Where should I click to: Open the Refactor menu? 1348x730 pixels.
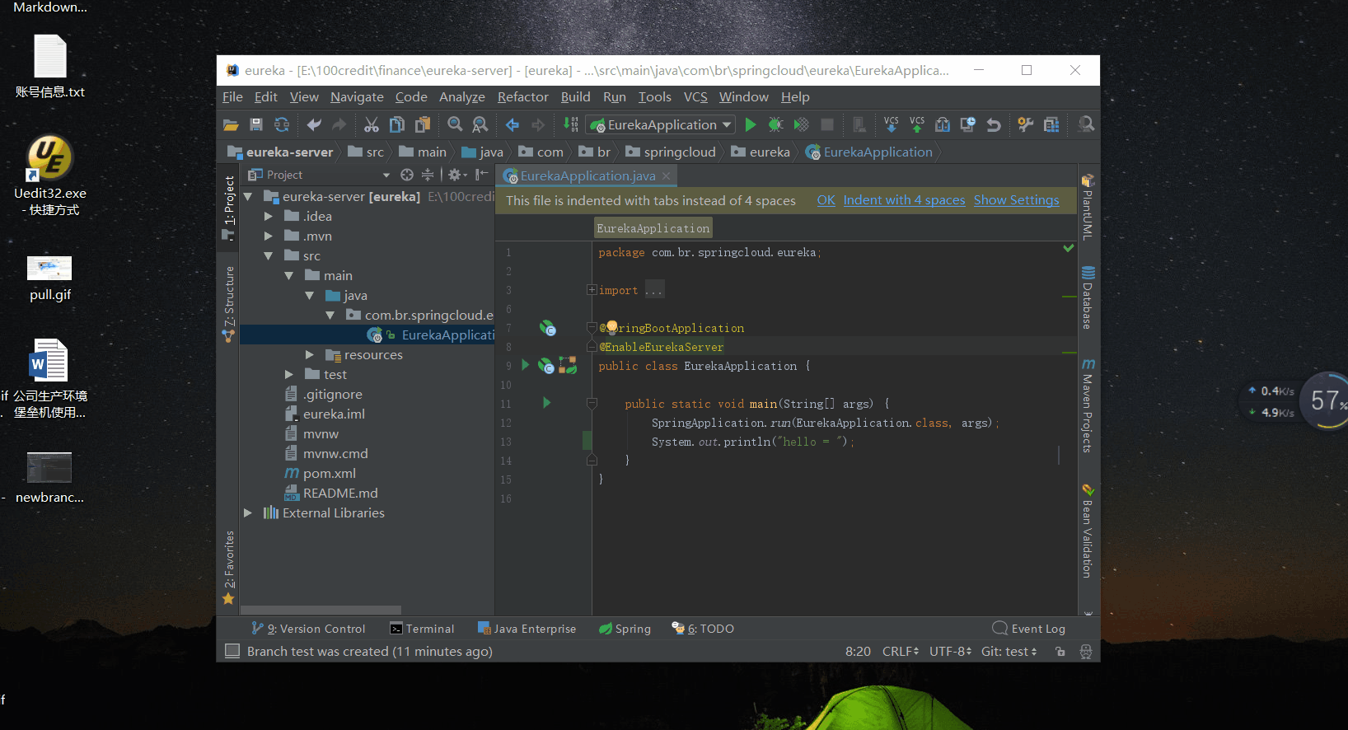click(522, 97)
